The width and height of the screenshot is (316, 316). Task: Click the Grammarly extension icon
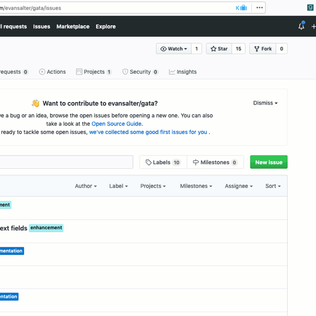pyautogui.click(x=310, y=8)
